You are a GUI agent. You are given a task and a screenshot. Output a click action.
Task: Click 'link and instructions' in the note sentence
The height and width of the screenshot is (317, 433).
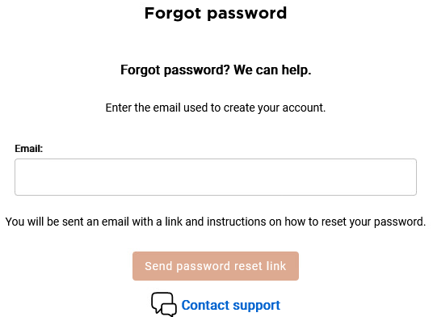coord(216,222)
